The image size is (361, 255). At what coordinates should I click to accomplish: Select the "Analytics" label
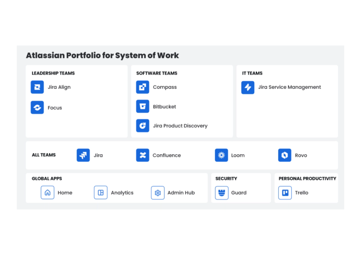[x=122, y=193]
